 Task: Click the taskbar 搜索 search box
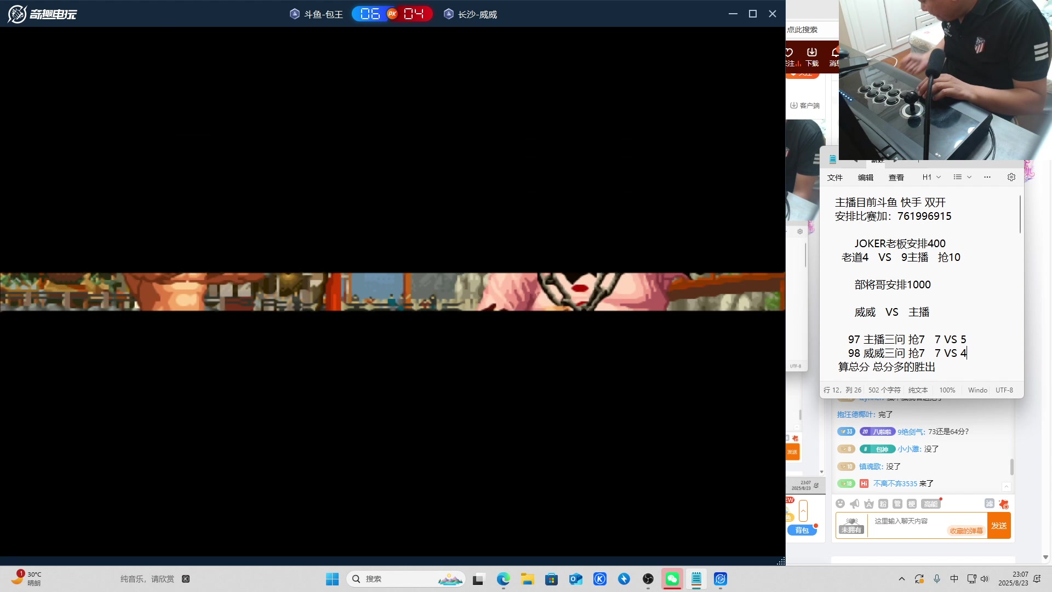406,579
